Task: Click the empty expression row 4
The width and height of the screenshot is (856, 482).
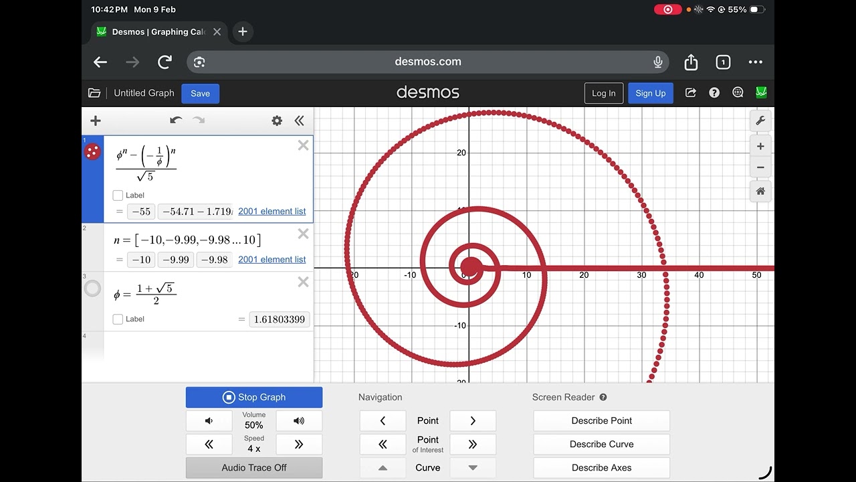Action: pos(209,348)
